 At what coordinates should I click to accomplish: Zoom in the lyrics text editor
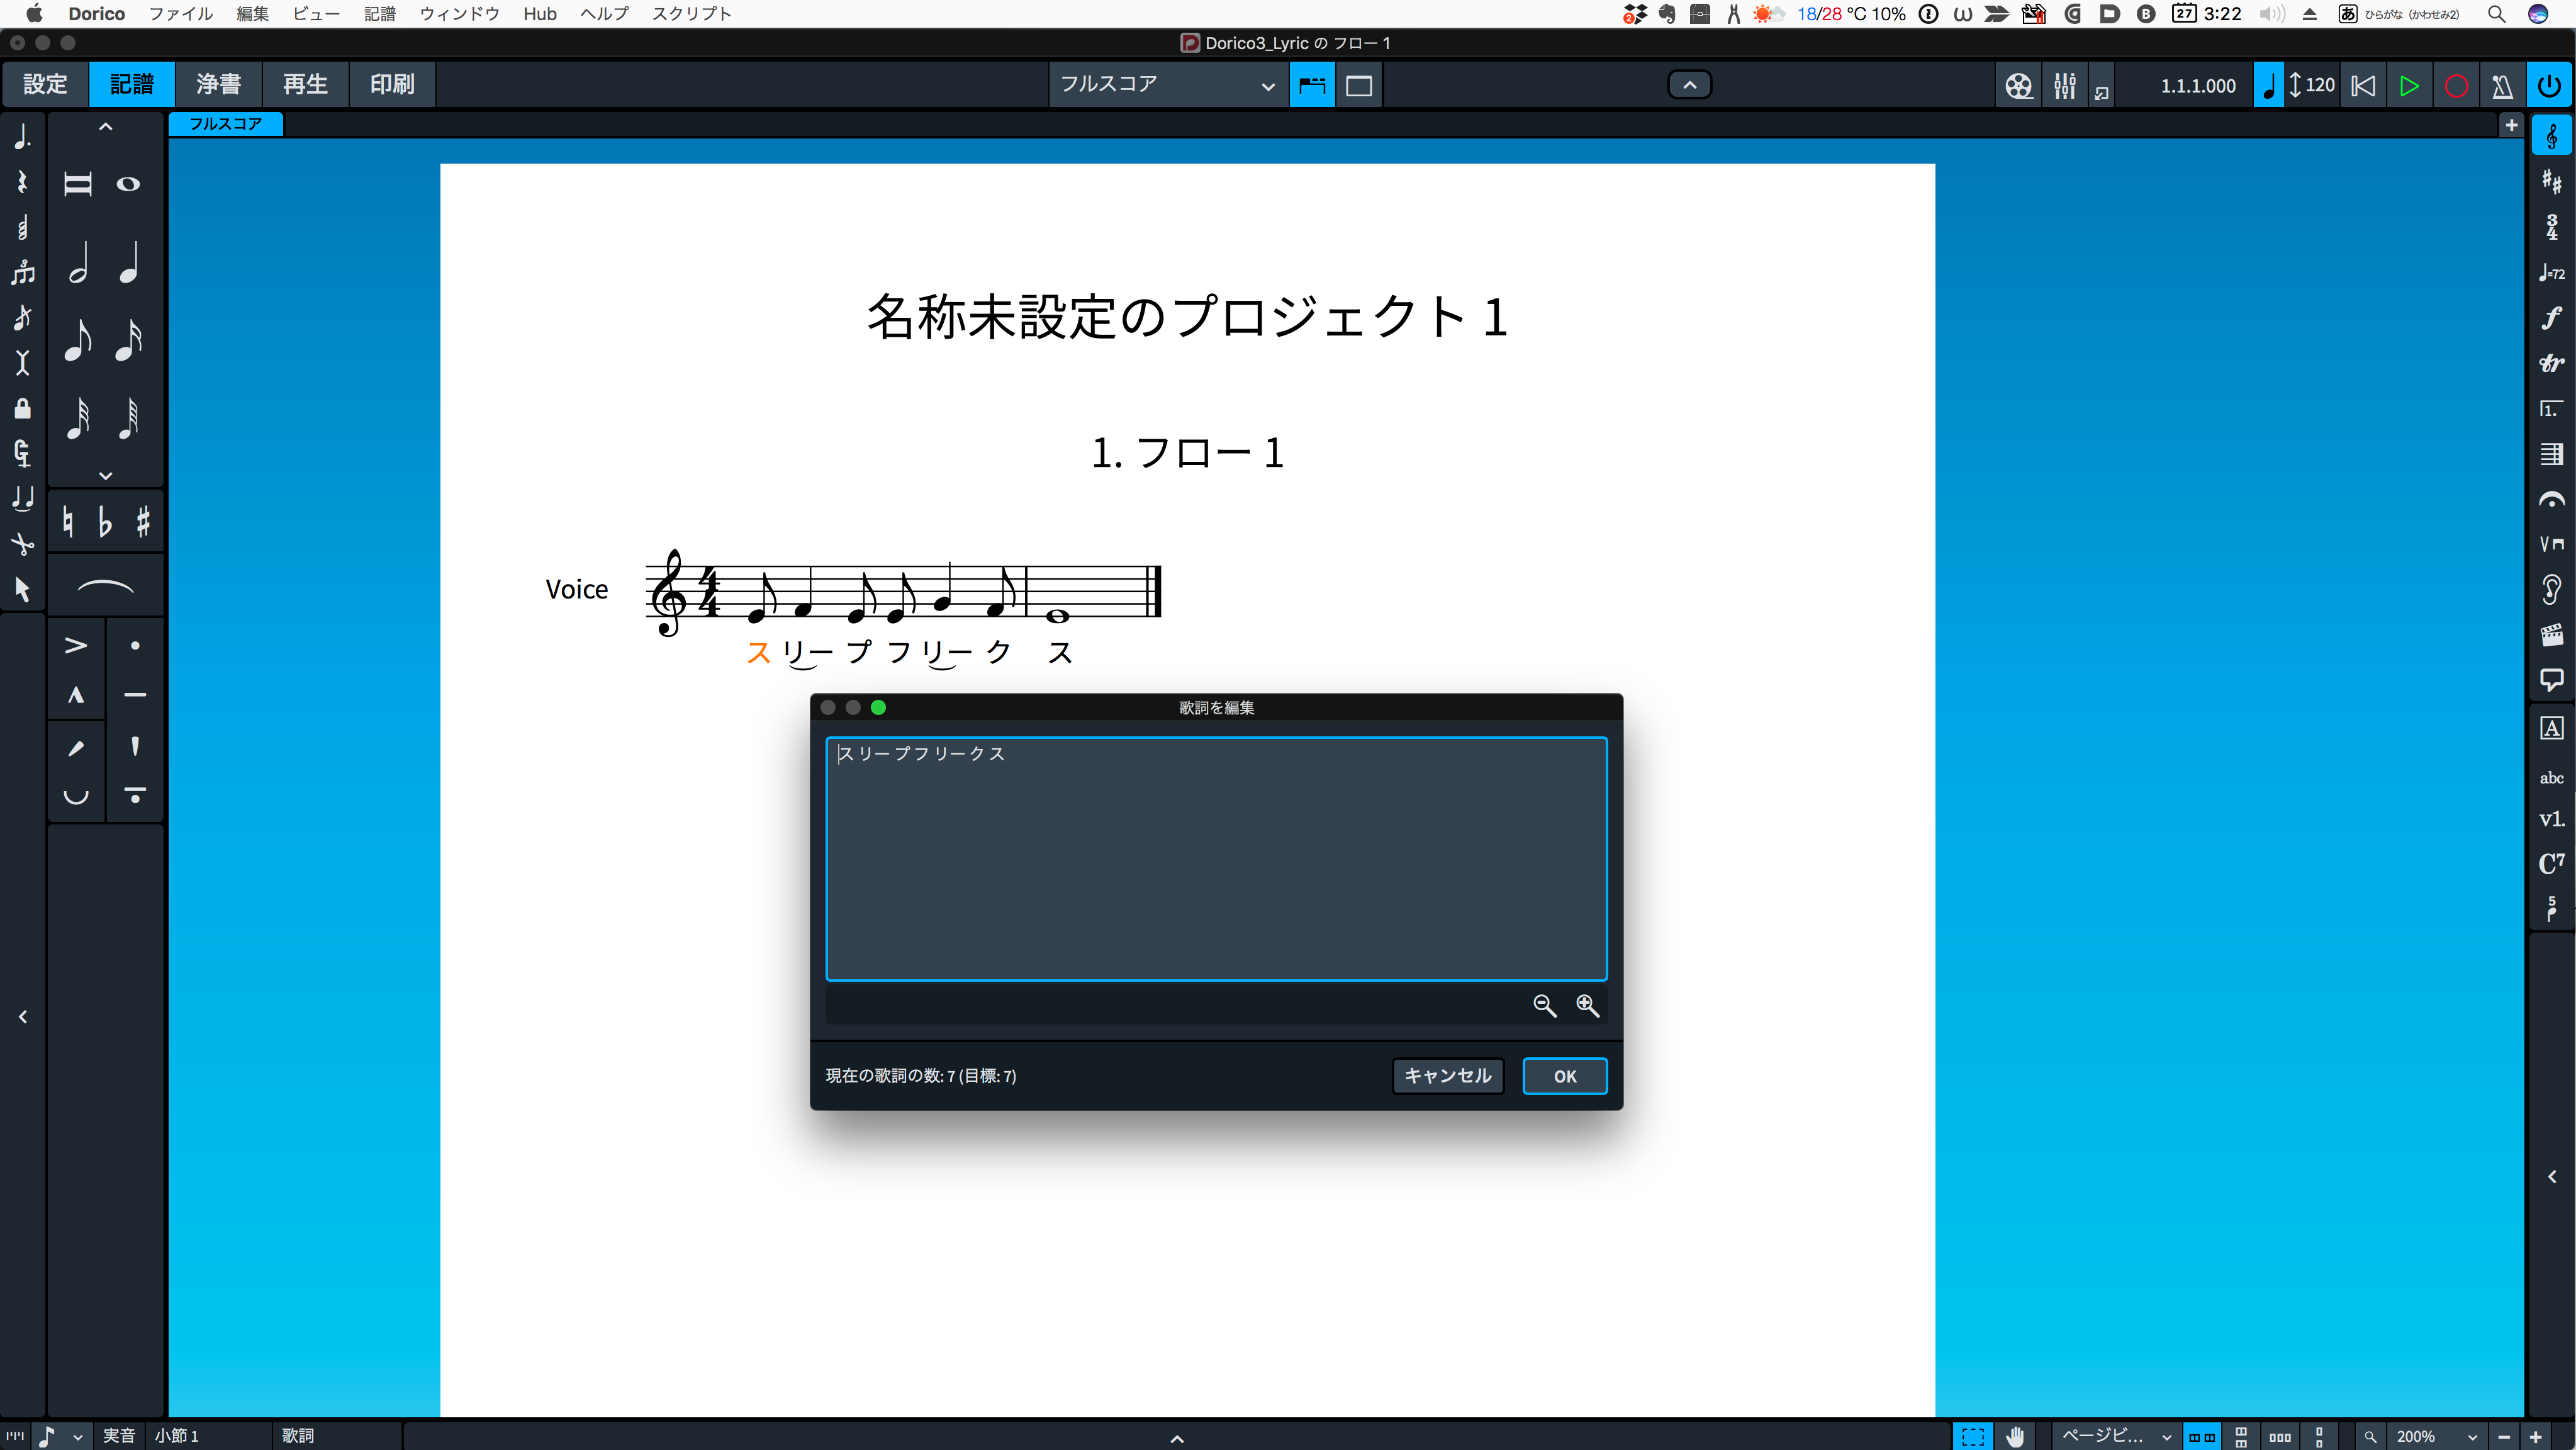click(x=1587, y=1005)
